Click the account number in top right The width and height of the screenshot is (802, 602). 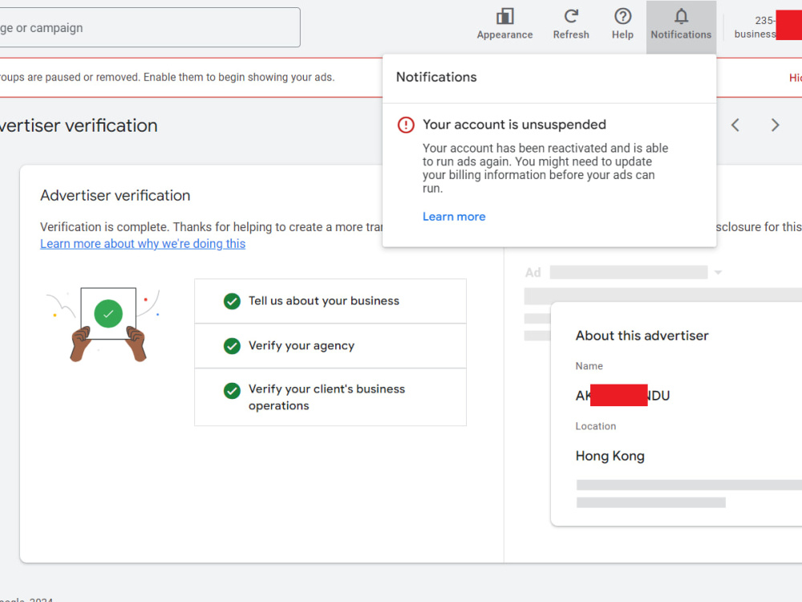[x=764, y=21]
